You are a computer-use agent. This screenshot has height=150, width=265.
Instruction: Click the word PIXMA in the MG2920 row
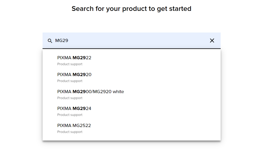click(64, 75)
